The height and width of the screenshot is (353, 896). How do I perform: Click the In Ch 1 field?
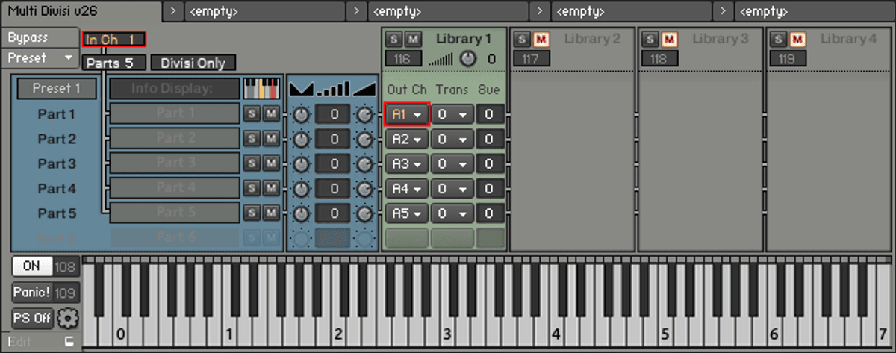[x=114, y=40]
